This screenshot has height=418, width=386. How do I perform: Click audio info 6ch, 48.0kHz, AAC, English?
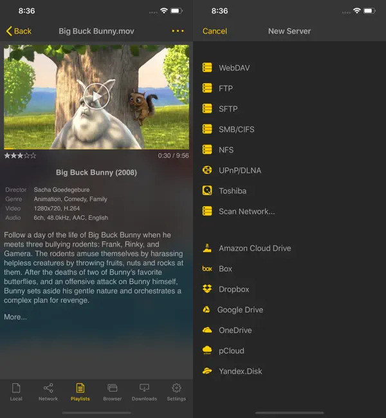(71, 218)
